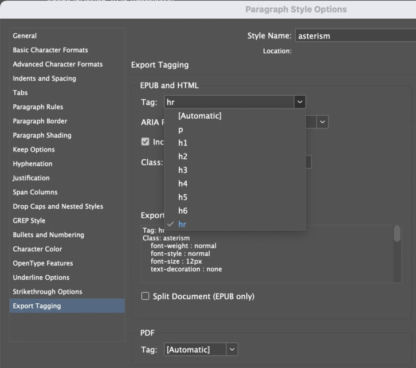416x368 pixels.
Task: Choose h5 tag from list
Action: [x=235, y=197]
